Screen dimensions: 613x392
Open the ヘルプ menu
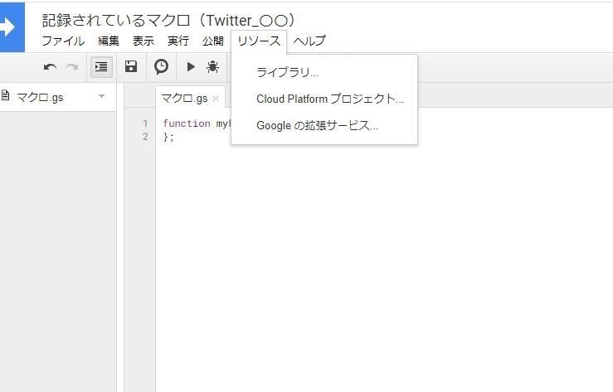point(309,41)
